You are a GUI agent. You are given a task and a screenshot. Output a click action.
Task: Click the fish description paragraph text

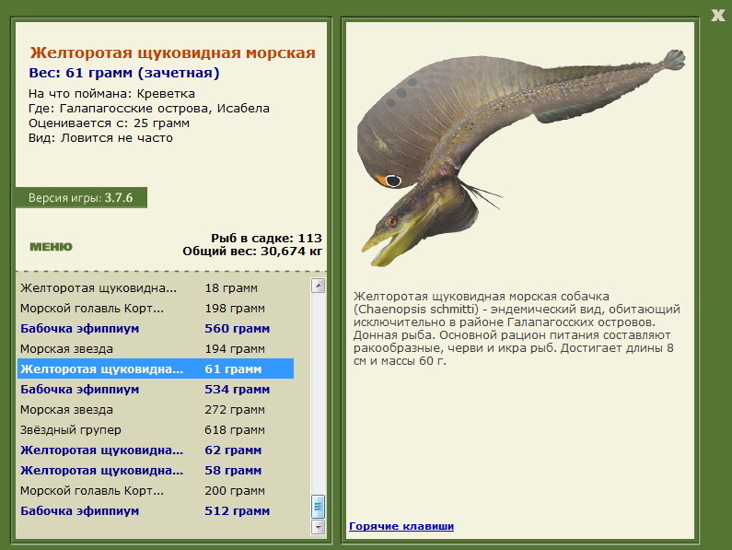(x=517, y=329)
